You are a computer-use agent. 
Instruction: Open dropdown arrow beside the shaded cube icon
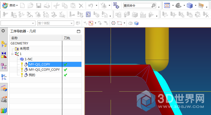(195, 6)
